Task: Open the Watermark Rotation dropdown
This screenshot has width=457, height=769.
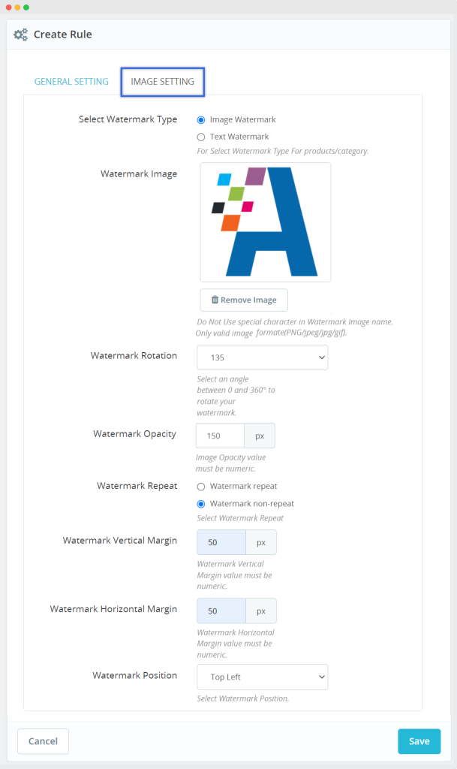Action: click(x=262, y=358)
